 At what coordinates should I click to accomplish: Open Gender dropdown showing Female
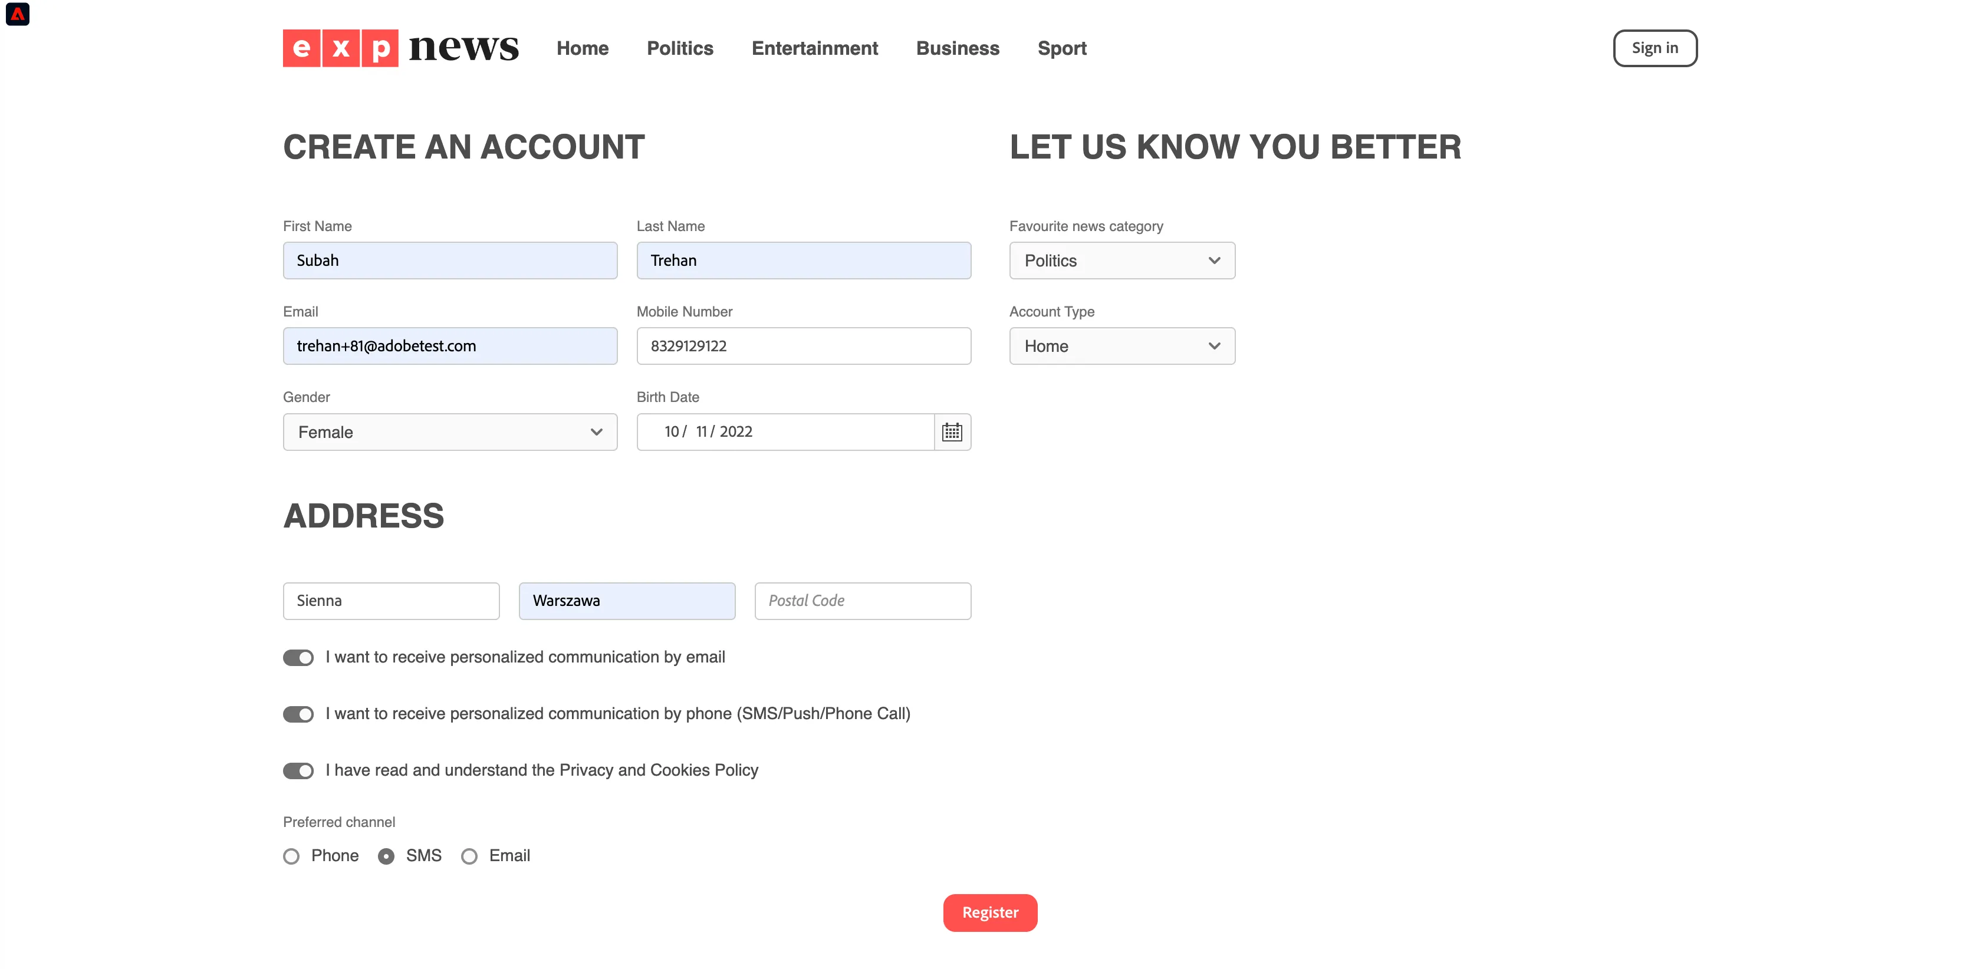[x=450, y=432]
